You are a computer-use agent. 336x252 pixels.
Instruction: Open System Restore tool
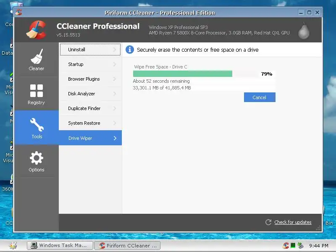(90, 123)
